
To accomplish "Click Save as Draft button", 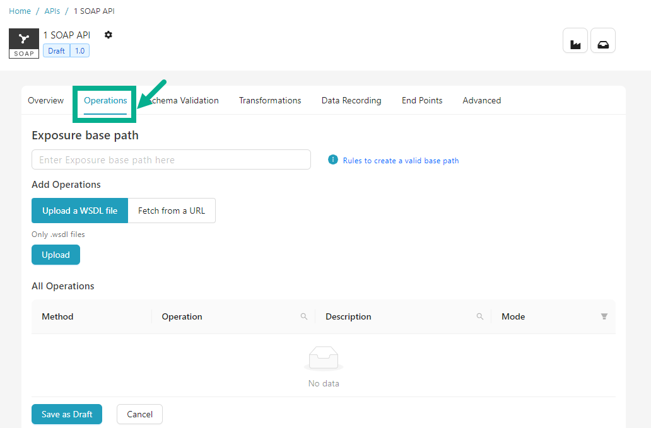I will 67,414.
